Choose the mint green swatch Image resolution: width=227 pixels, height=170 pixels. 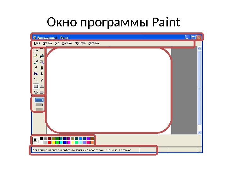(77, 142)
